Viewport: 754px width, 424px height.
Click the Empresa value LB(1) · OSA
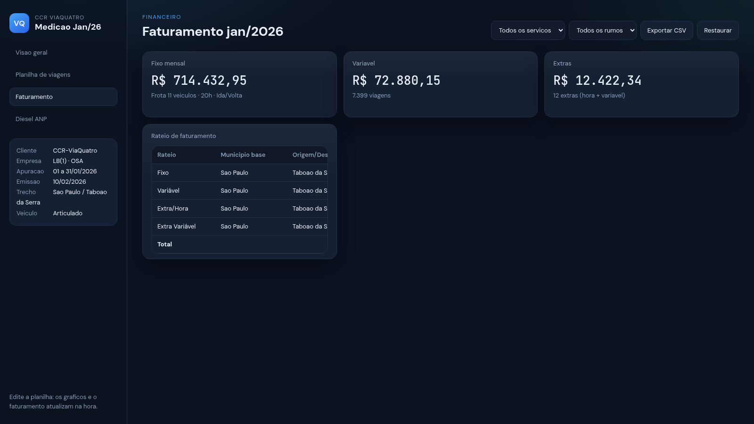click(68, 161)
